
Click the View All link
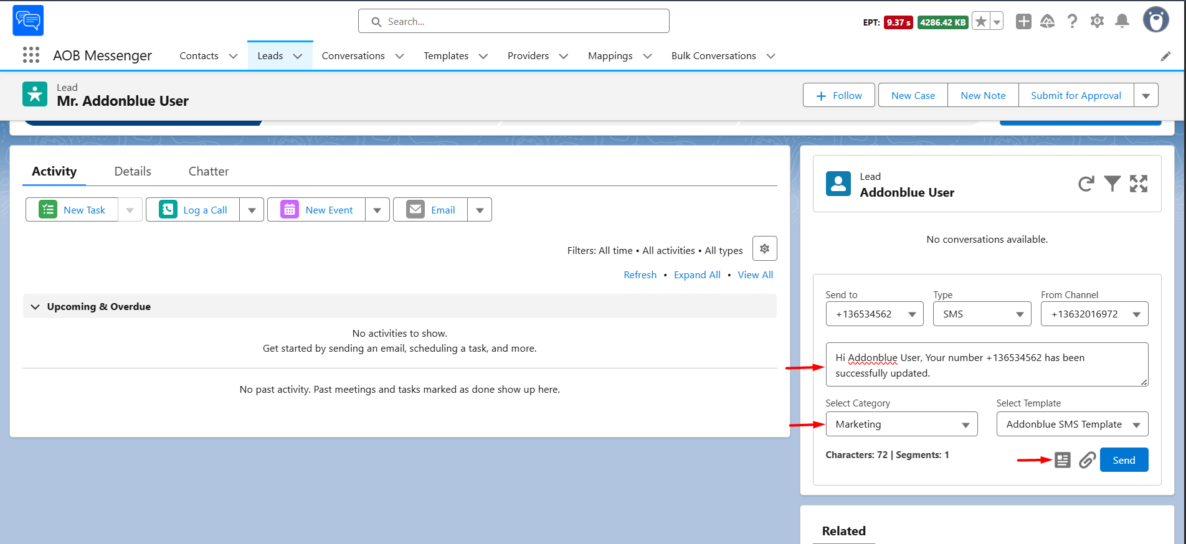(755, 274)
